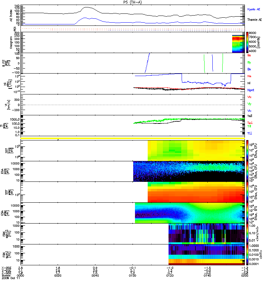Click the Keogram counts color bar
This screenshot has width=265, height=283.
(x=247, y=42)
